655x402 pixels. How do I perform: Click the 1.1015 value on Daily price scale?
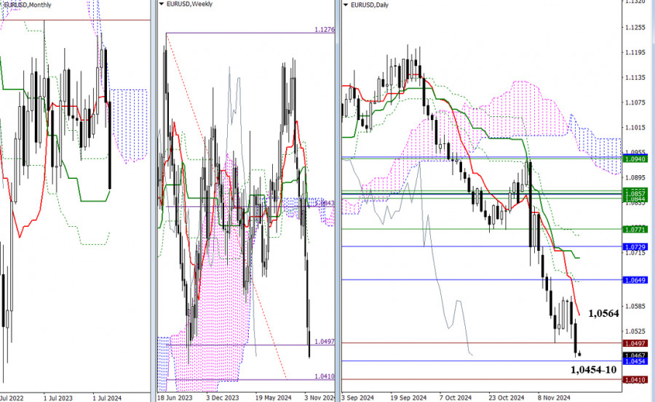pyautogui.click(x=635, y=128)
